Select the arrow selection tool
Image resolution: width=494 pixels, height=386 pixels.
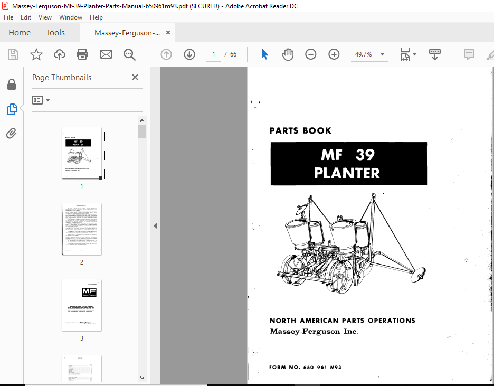tap(264, 54)
